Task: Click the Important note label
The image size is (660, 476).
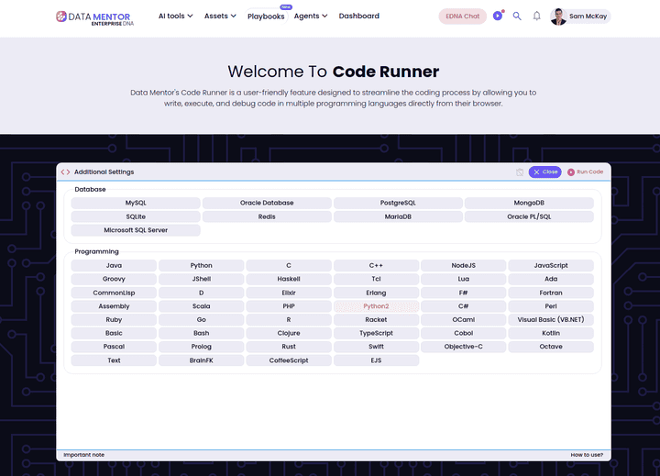Action: [x=83, y=455]
